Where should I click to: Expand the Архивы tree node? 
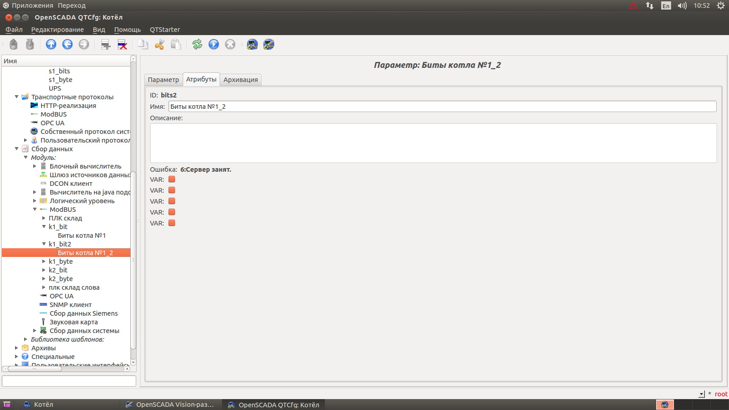tap(16, 348)
